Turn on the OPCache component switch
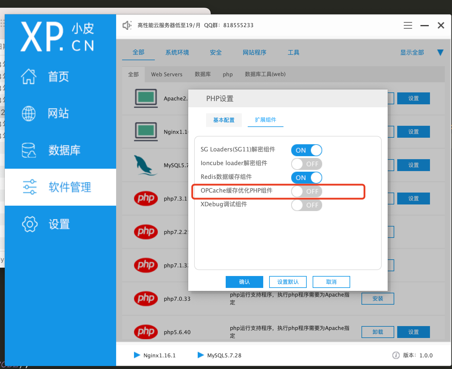Screen dimensions: 452x369 click(306, 191)
